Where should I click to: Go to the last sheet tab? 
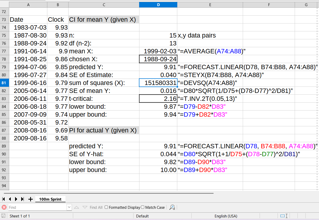23,199
